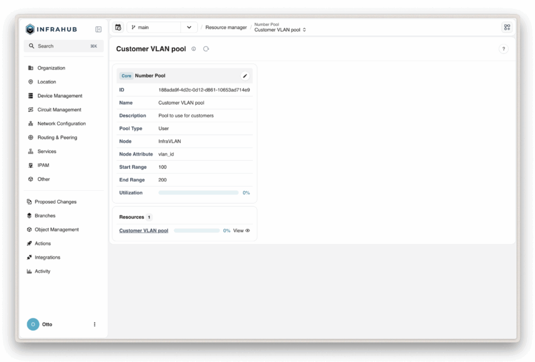
Task: Click the info icon beside Customer VLAN pool title
Action: pyautogui.click(x=193, y=49)
